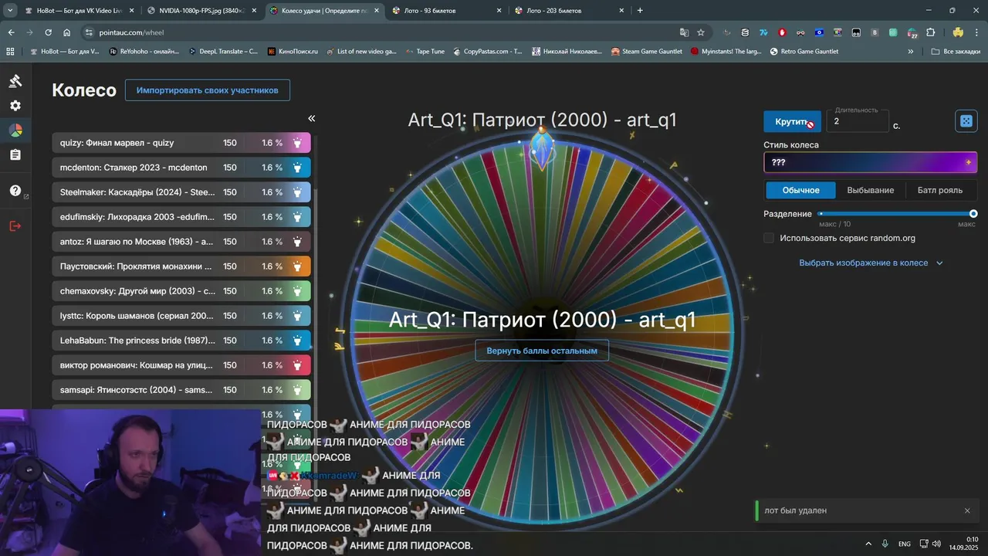This screenshot has height=556, width=988.
Task: Click bulb icon on antoz row
Action: pos(298,242)
